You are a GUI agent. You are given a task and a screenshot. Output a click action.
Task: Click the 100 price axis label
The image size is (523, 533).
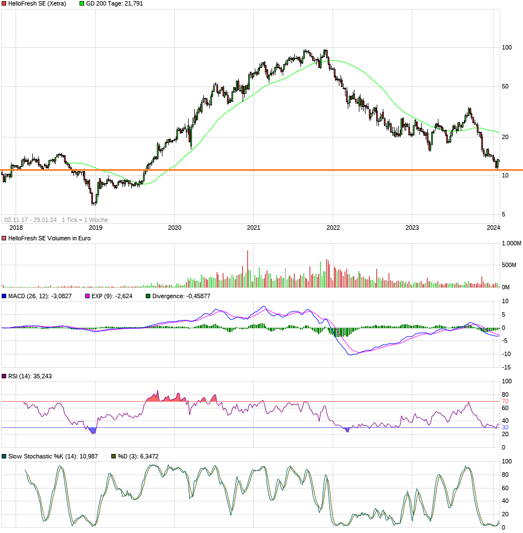pyautogui.click(x=507, y=48)
